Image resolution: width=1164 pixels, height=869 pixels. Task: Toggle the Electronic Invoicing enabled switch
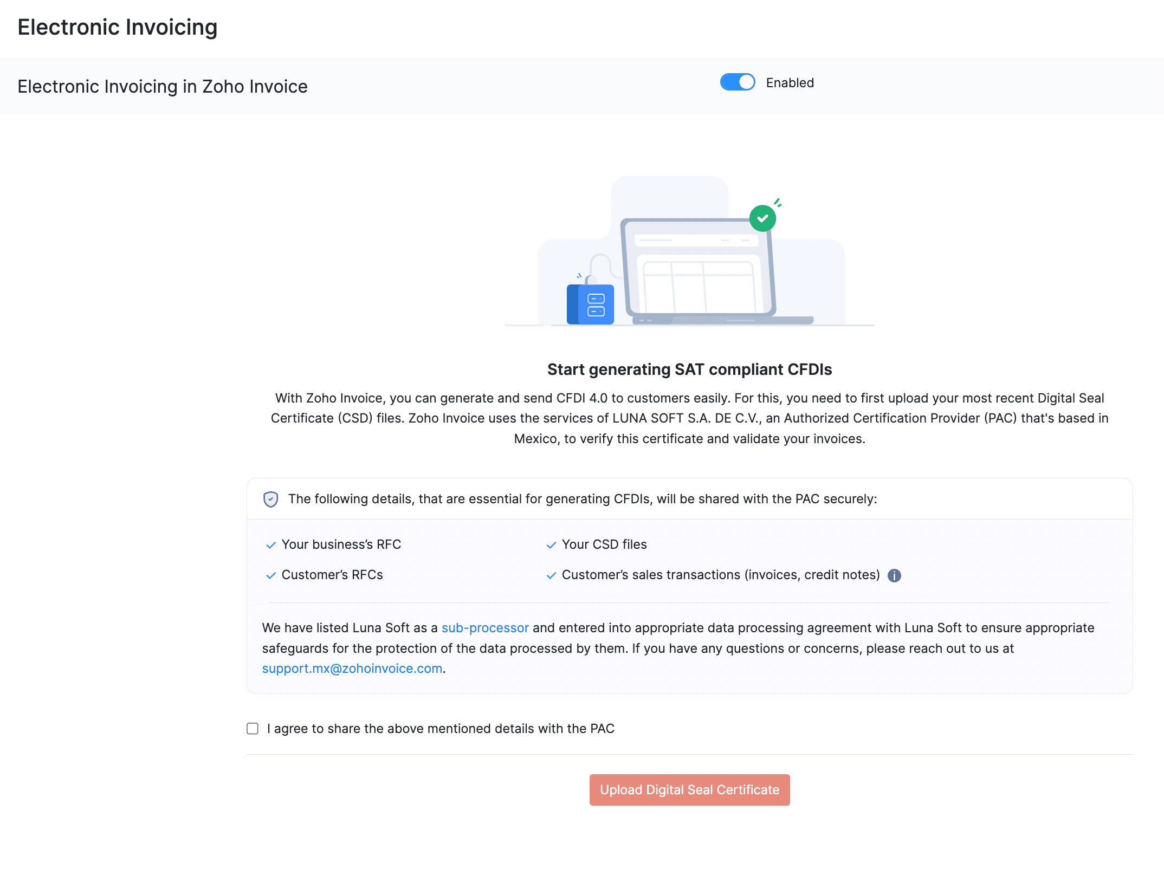pyautogui.click(x=737, y=82)
